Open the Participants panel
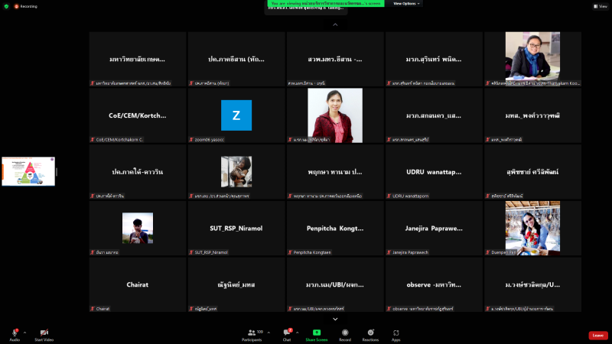The height and width of the screenshot is (344, 612). (252, 333)
